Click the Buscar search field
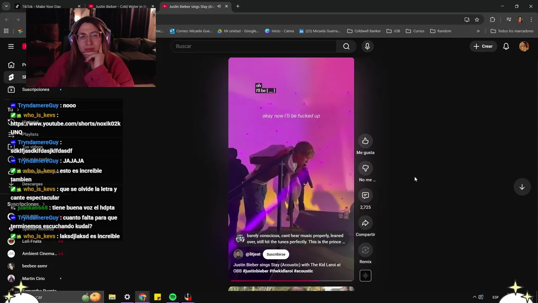Image resolution: width=538 pixels, height=303 pixels. 253,46
